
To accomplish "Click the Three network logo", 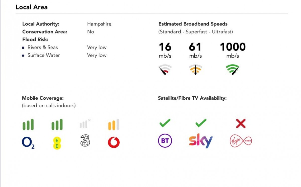I will click(x=85, y=141).
